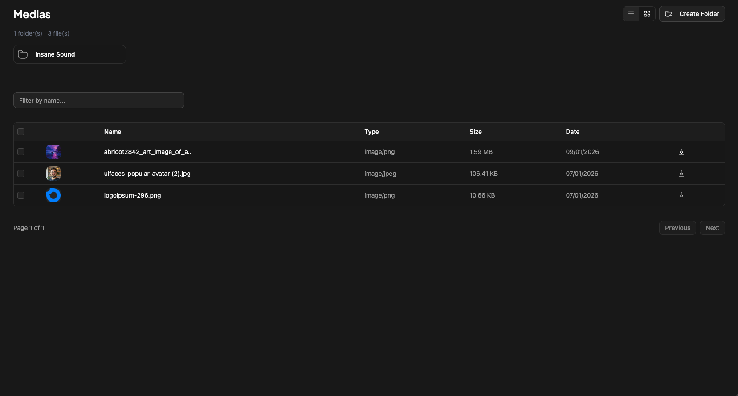Click the Type column header

371,132
